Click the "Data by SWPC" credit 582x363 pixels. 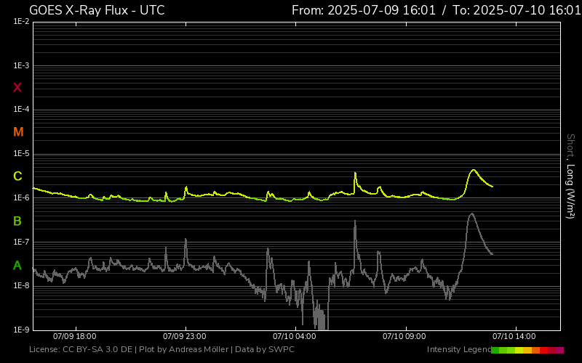(265, 349)
